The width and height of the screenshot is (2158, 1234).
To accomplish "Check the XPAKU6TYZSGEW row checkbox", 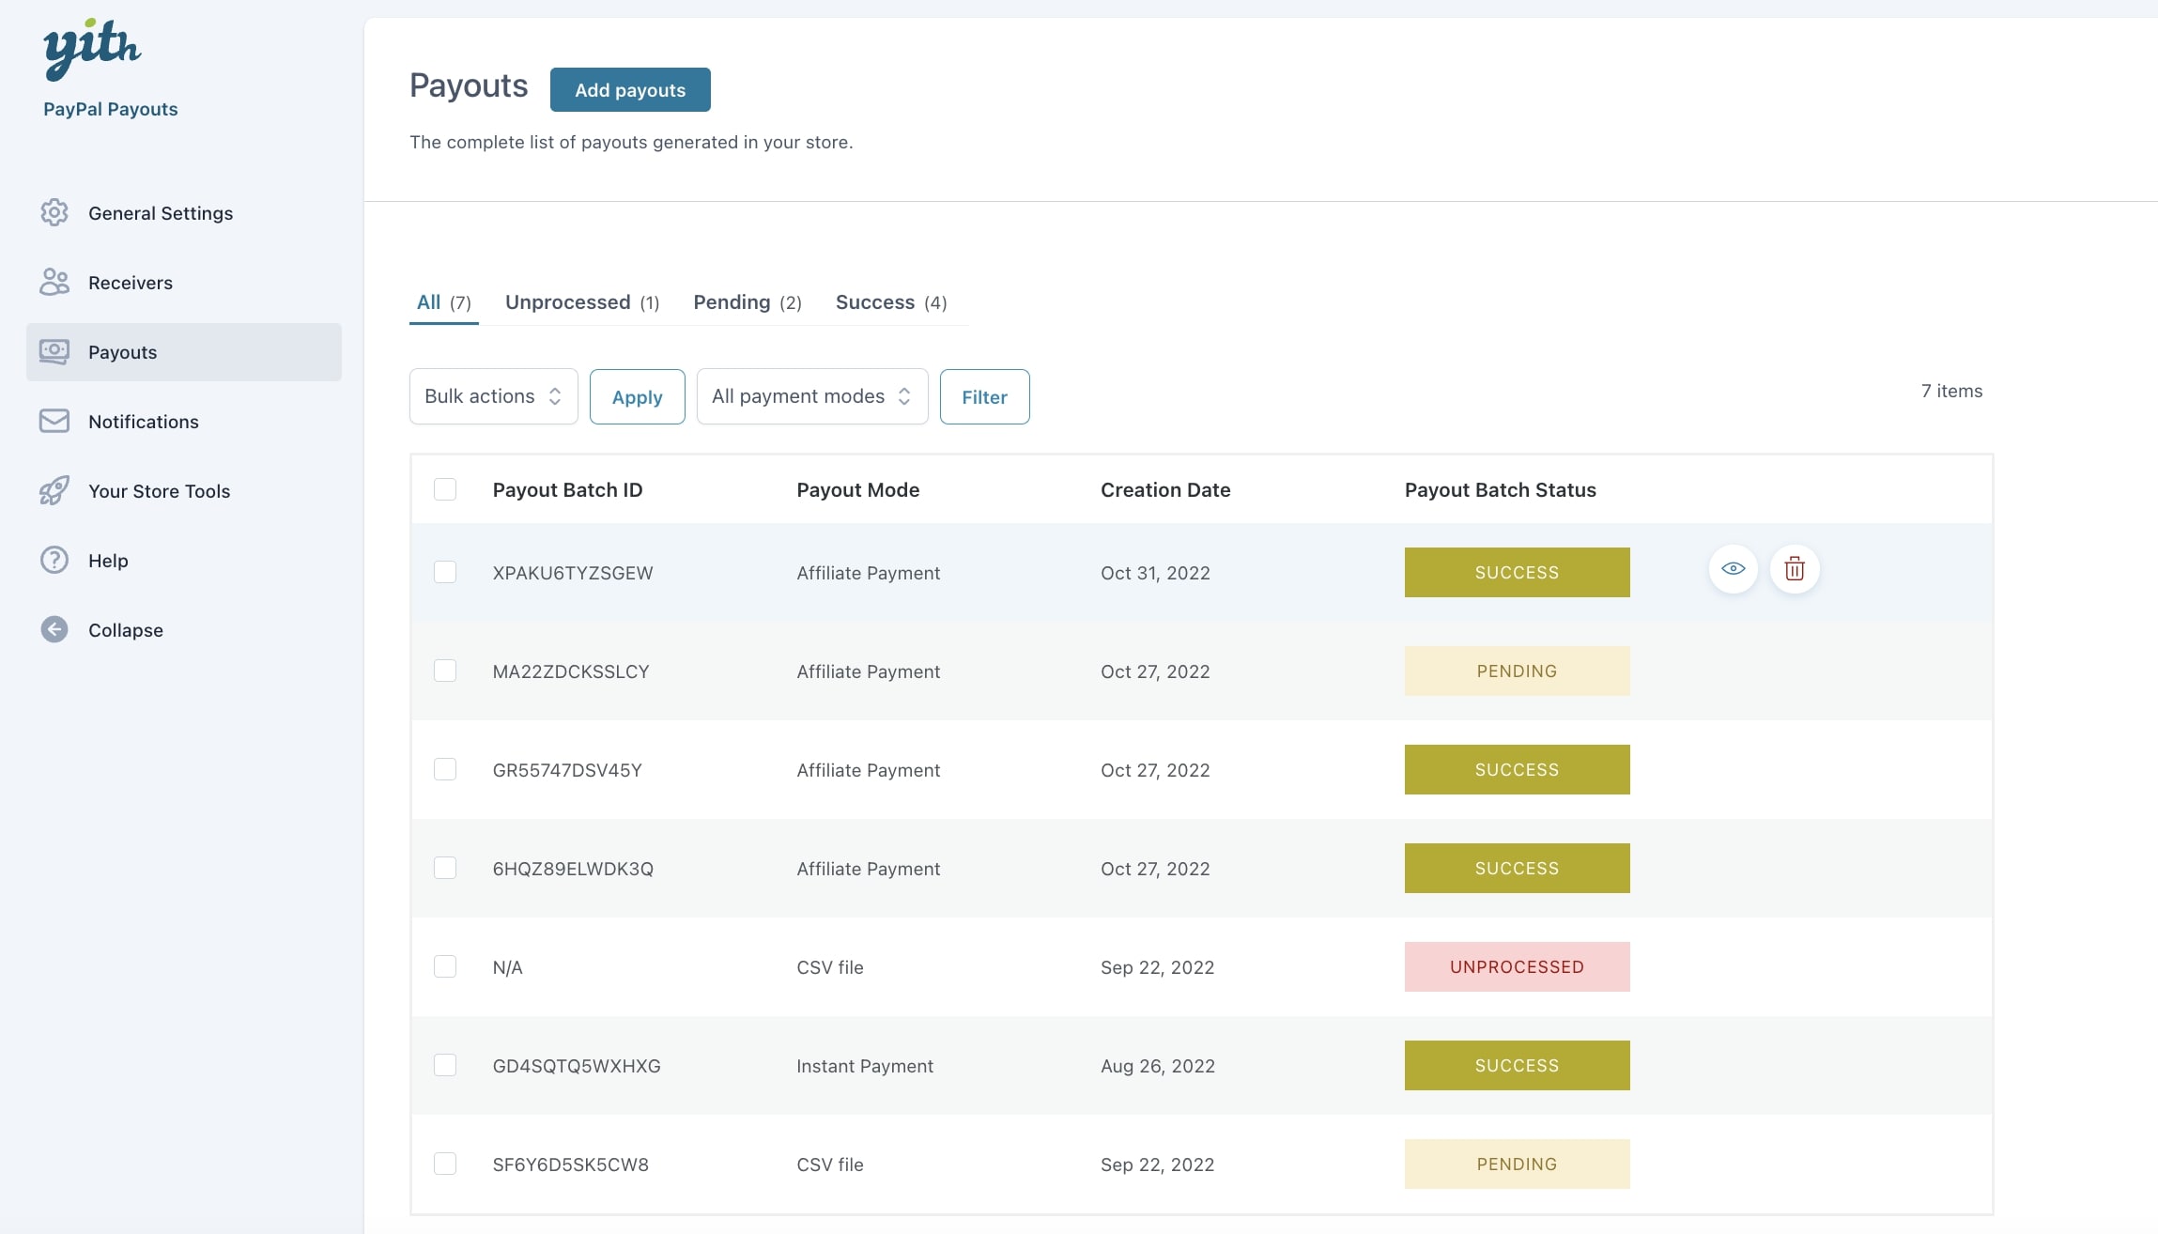I will 445,572.
